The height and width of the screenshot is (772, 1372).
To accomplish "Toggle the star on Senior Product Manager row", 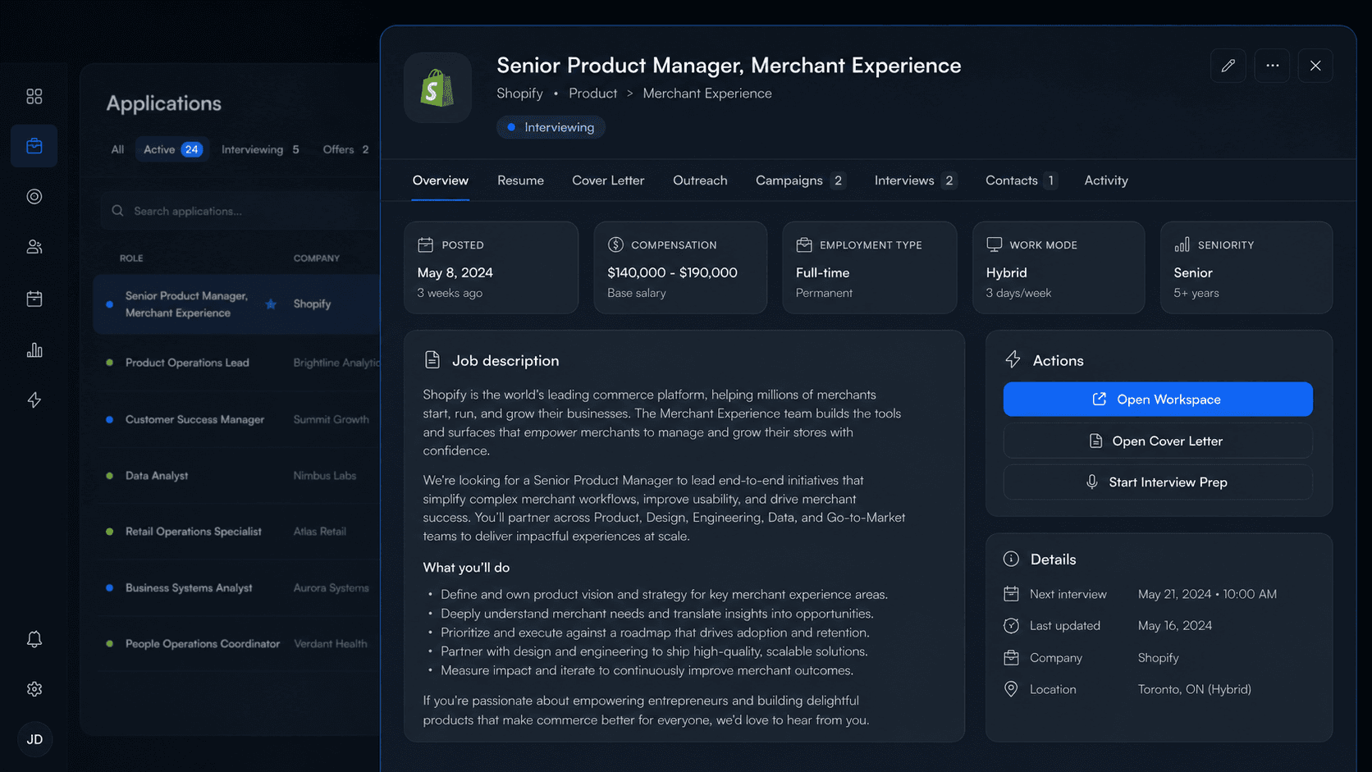I will click(271, 304).
